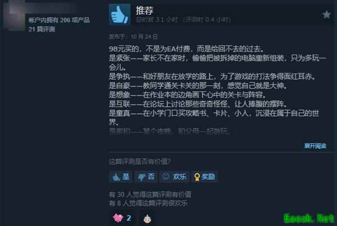
Task: Open the reviewer's 21 reviews link
Action: 42,29
